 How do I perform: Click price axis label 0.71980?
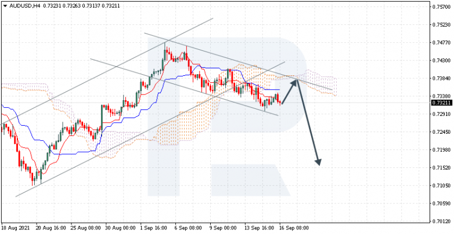442,150
